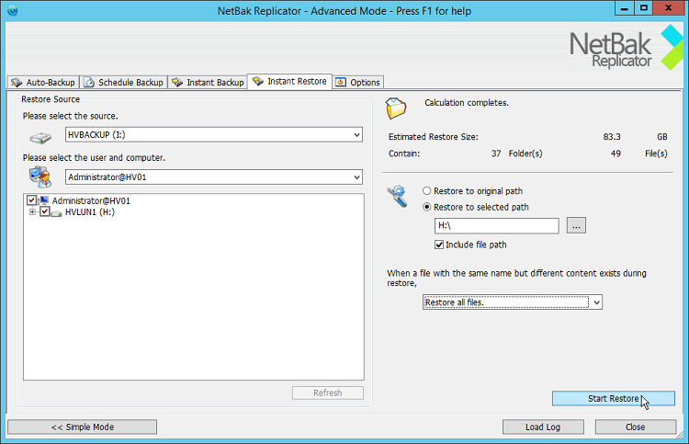Toggle the HVLUN1 (H:) checkbox

click(x=45, y=212)
